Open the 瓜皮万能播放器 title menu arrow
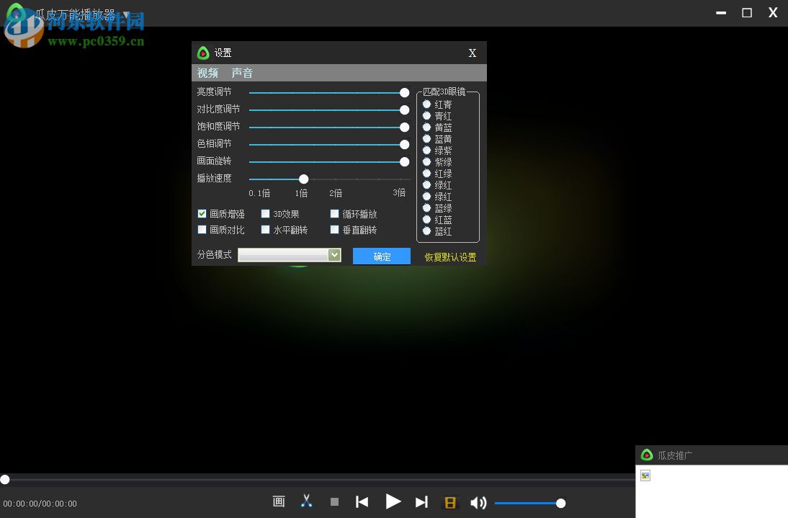The image size is (788, 518). click(x=126, y=14)
